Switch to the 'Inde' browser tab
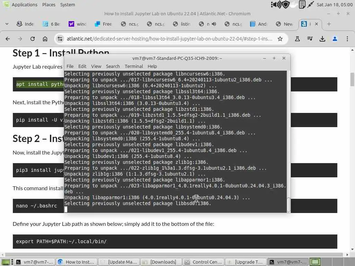 (x=25, y=24)
